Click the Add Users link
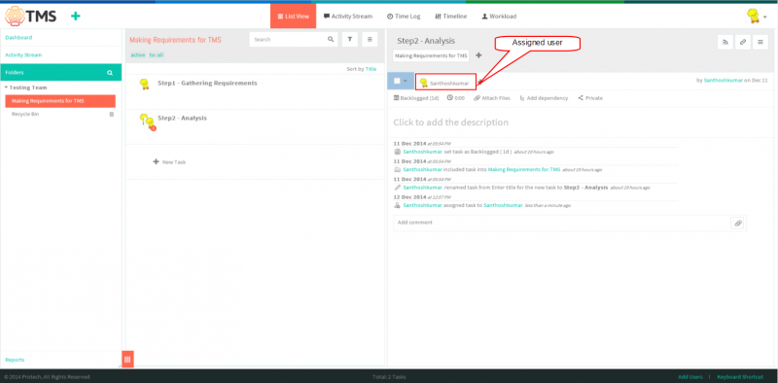The width and height of the screenshot is (778, 383). click(x=690, y=377)
